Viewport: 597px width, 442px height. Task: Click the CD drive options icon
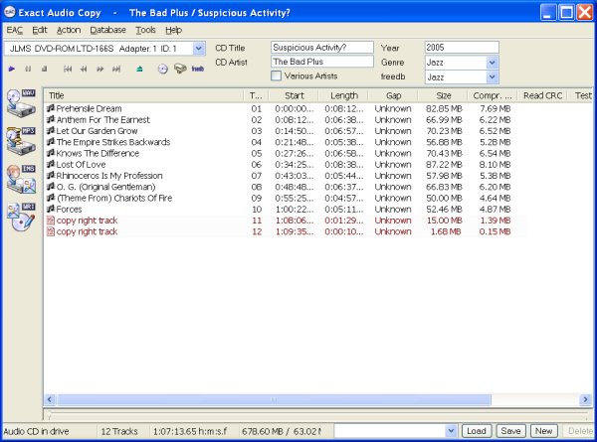click(x=180, y=69)
